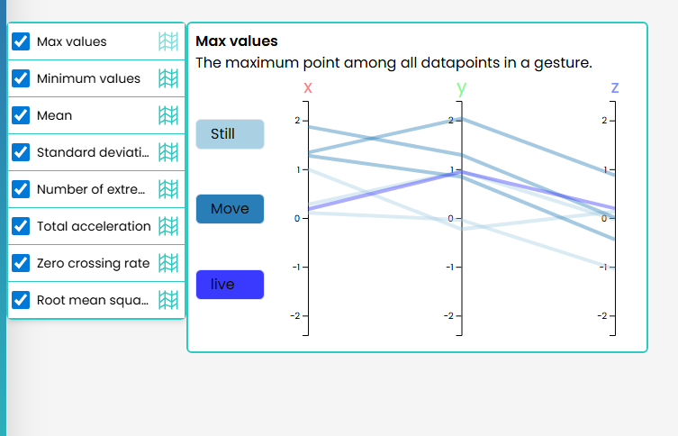The width and height of the screenshot is (678, 436).
Task: Select the Total acceleration list item
Action: point(94,226)
